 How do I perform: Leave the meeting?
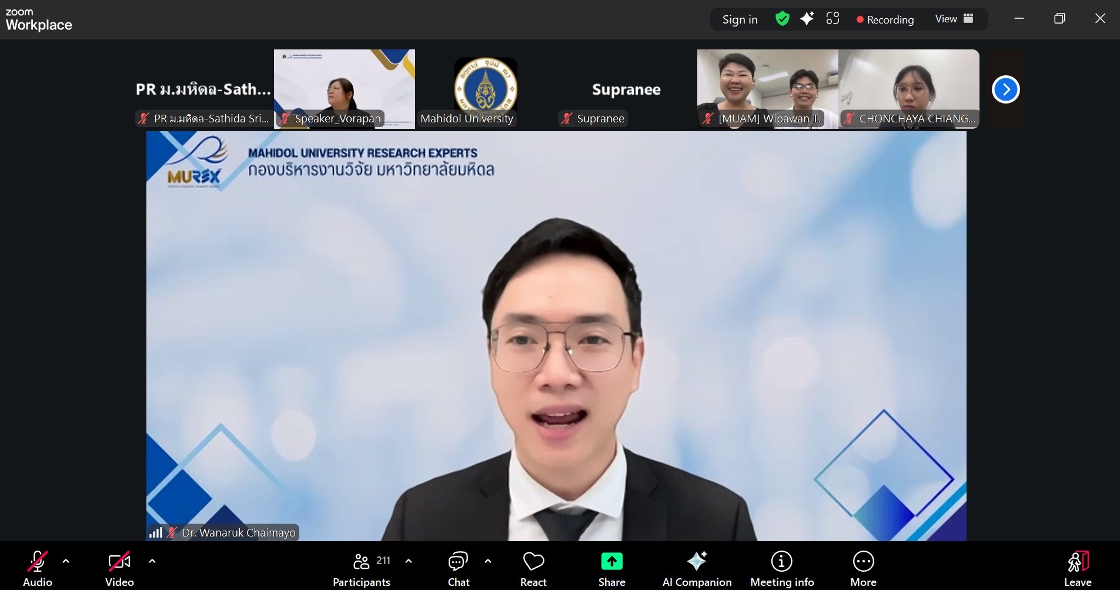click(x=1078, y=569)
